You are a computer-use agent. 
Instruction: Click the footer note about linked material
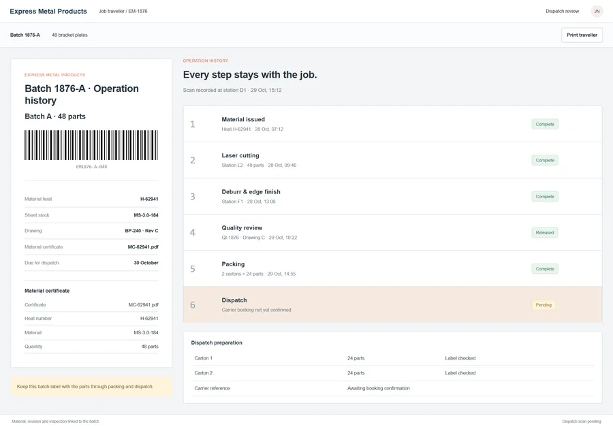pos(55,422)
